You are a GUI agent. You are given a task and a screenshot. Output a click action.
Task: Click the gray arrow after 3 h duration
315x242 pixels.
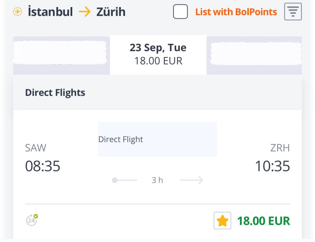click(x=191, y=180)
